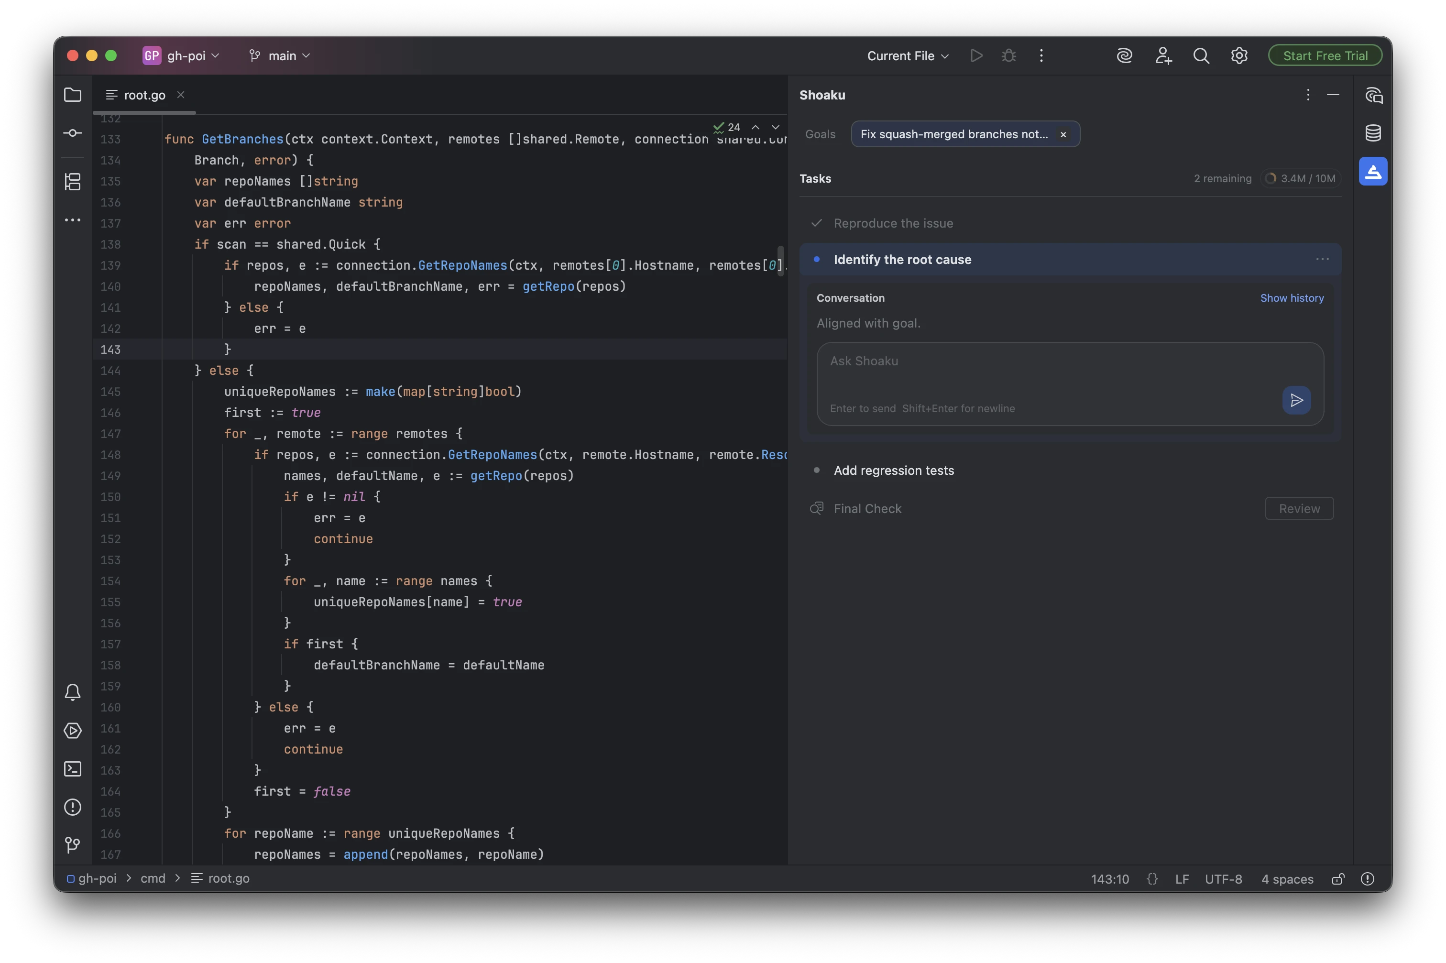Image resolution: width=1446 pixels, height=963 pixels.
Task: Open the Structure tool window icon
Action: pos(73,182)
